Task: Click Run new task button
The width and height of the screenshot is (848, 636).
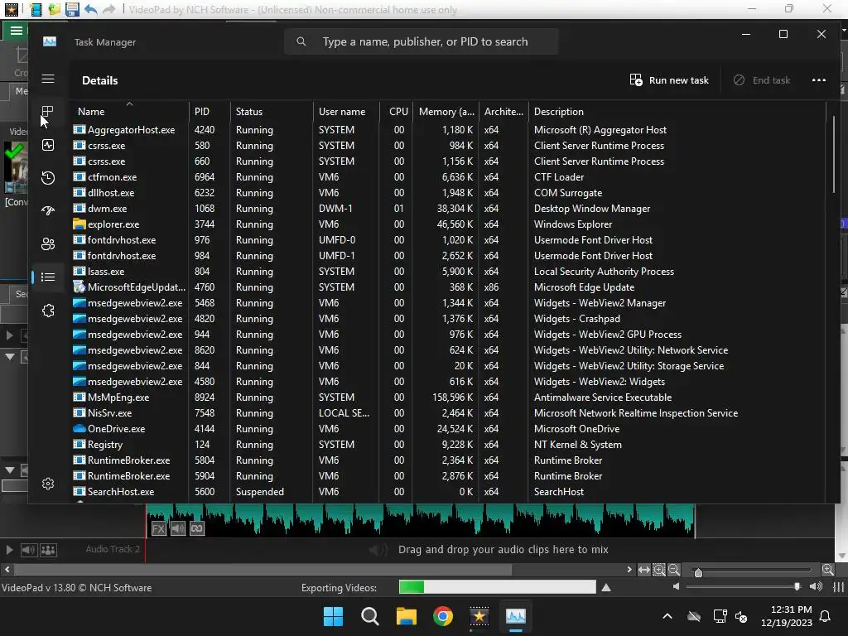Action: [x=669, y=80]
